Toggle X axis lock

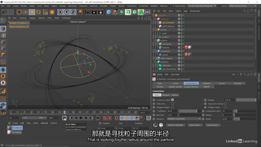(60, 12)
